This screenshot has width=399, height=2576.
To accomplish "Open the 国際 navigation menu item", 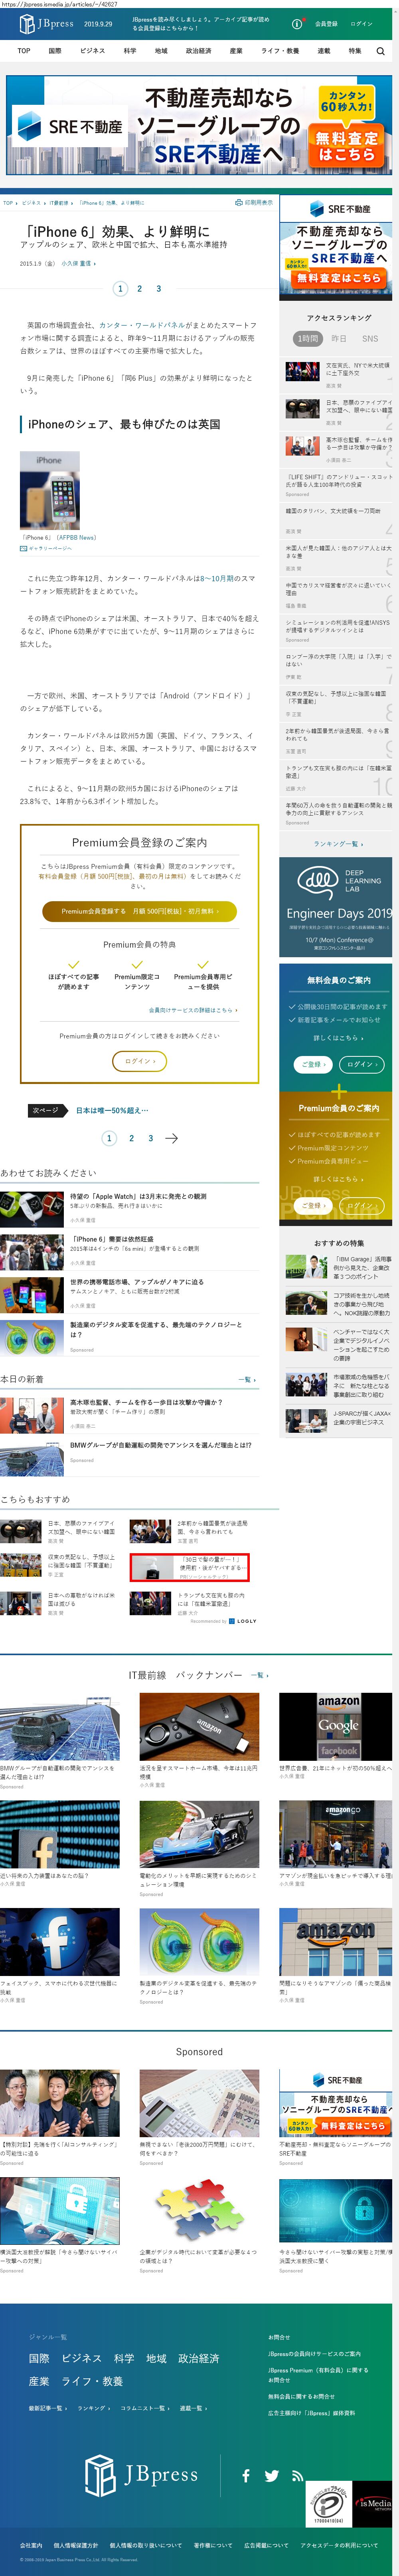I will click(x=55, y=51).
